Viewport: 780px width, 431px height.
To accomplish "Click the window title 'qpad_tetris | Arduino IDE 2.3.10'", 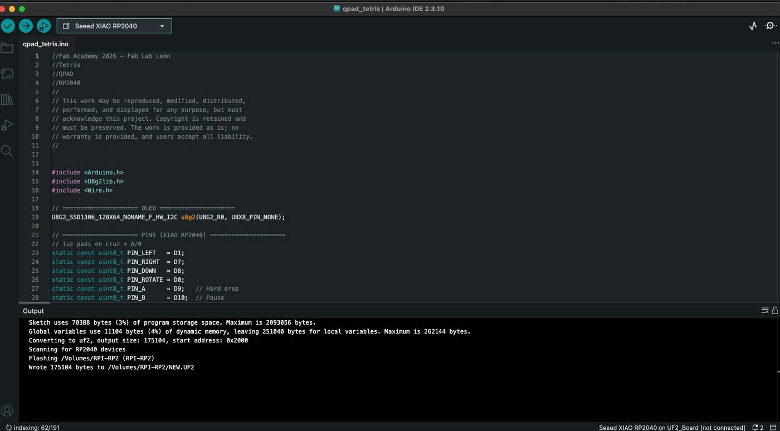I will pos(393,8).
